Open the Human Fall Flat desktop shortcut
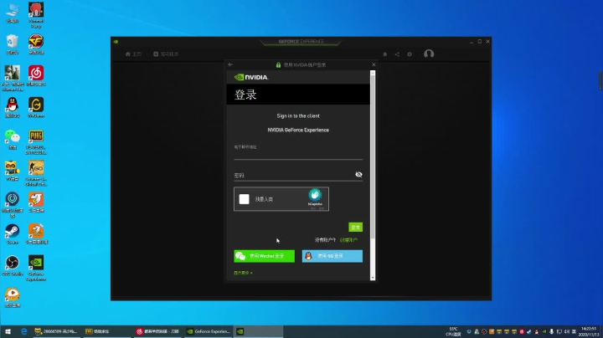Screen dimensions: 603x338 tap(13, 79)
